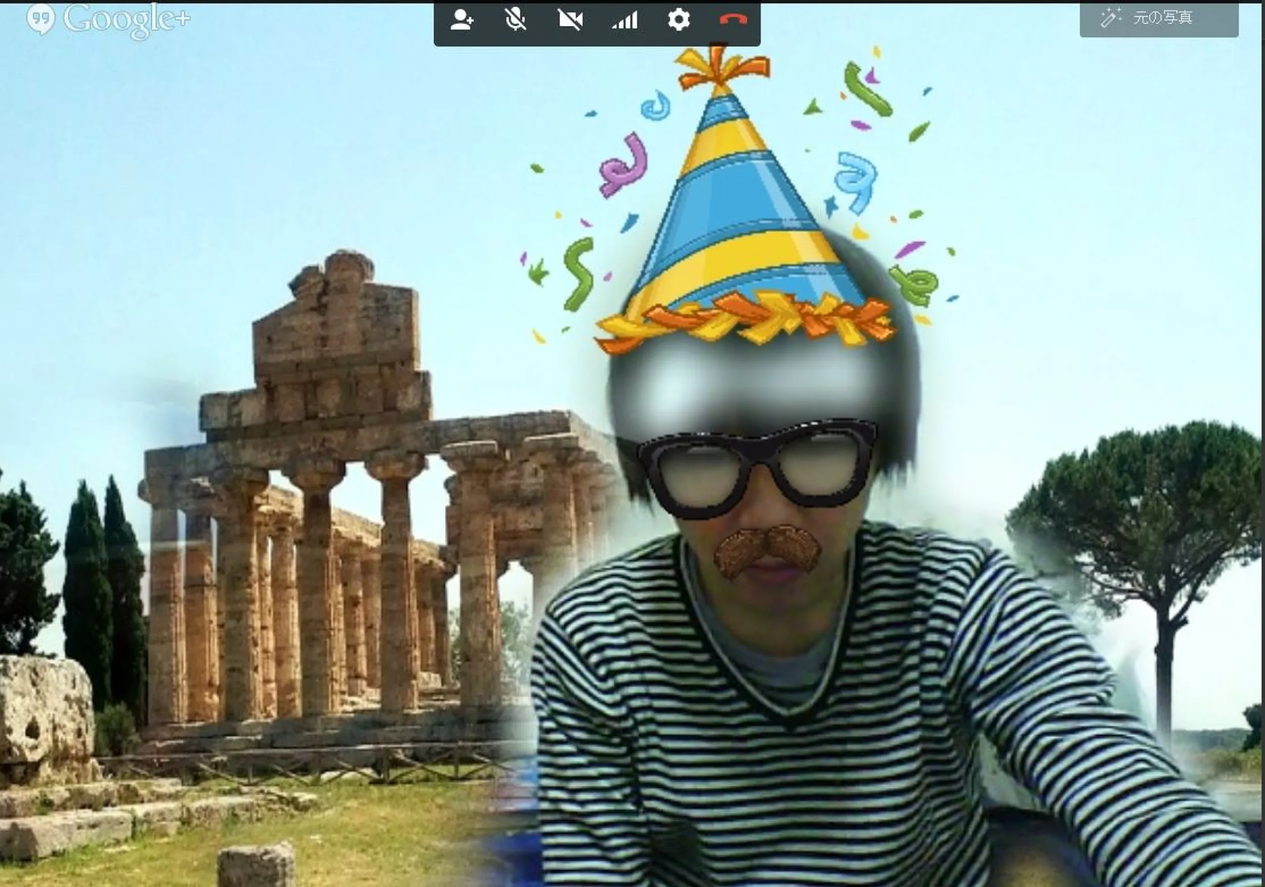
Task: Mute the microphone
Action: (x=515, y=20)
